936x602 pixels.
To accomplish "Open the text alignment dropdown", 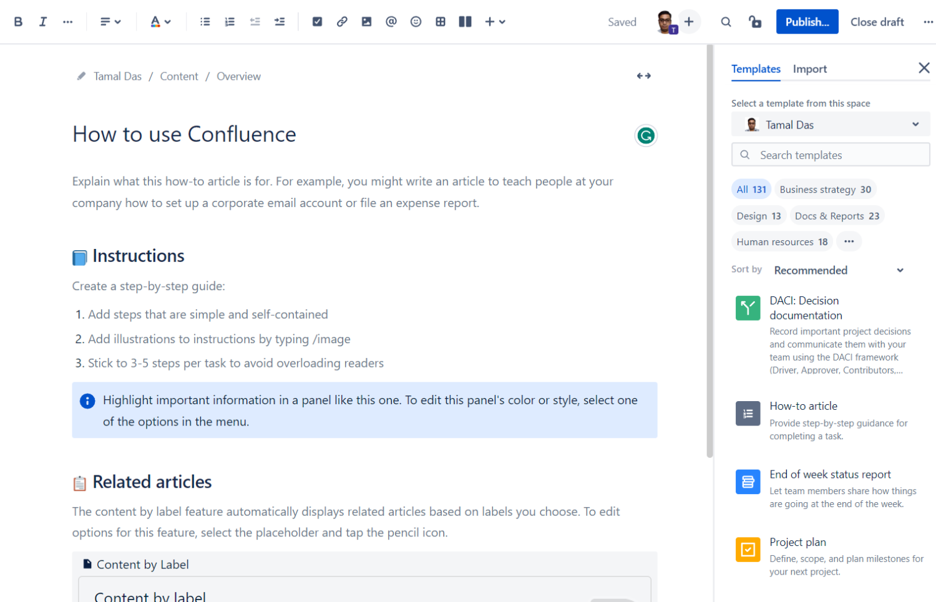I will 110,22.
